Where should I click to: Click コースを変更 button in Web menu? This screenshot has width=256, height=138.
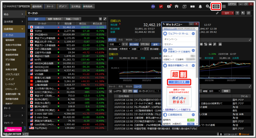pyautogui.click(x=179, y=82)
